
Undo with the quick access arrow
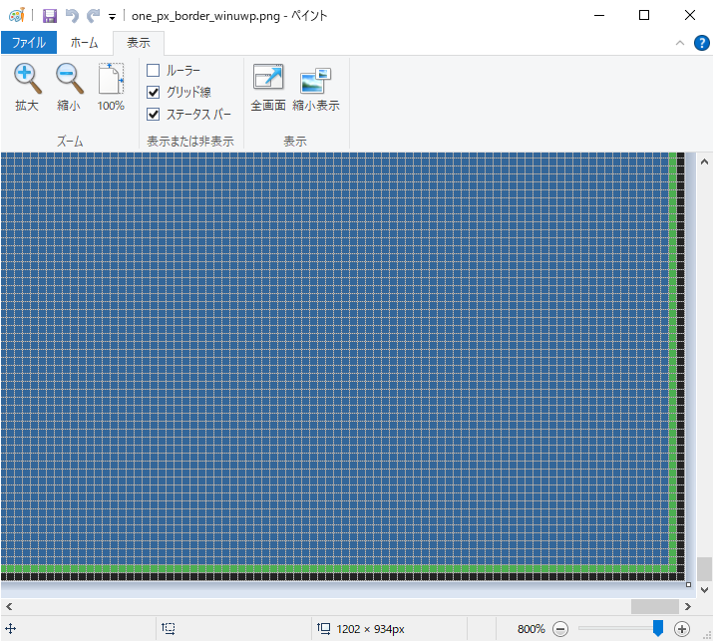(x=72, y=16)
